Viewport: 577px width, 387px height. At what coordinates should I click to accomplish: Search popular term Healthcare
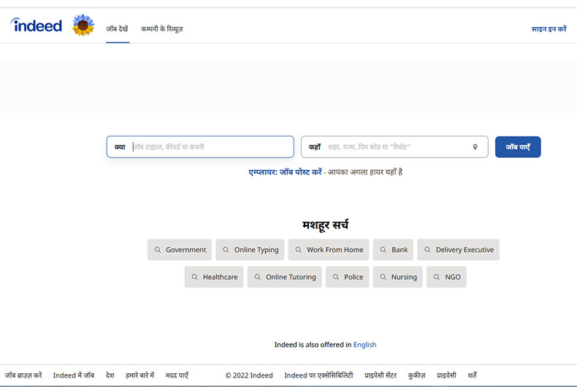coord(214,277)
